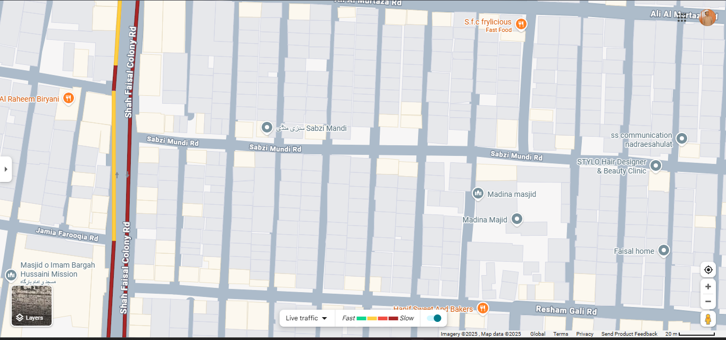Toggle the live traffic layer switch
Image resolution: width=726 pixels, height=340 pixels.
pyautogui.click(x=434, y=318)
